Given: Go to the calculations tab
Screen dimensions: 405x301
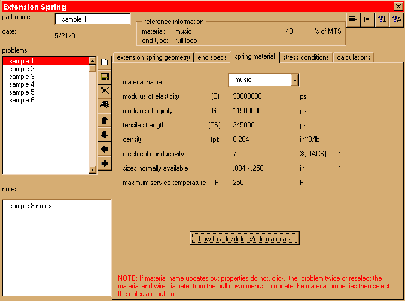Looking at the screenshot, I should pos(354,57).
